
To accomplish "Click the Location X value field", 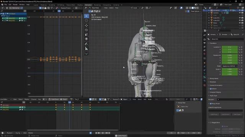I will tap(230, 47).
